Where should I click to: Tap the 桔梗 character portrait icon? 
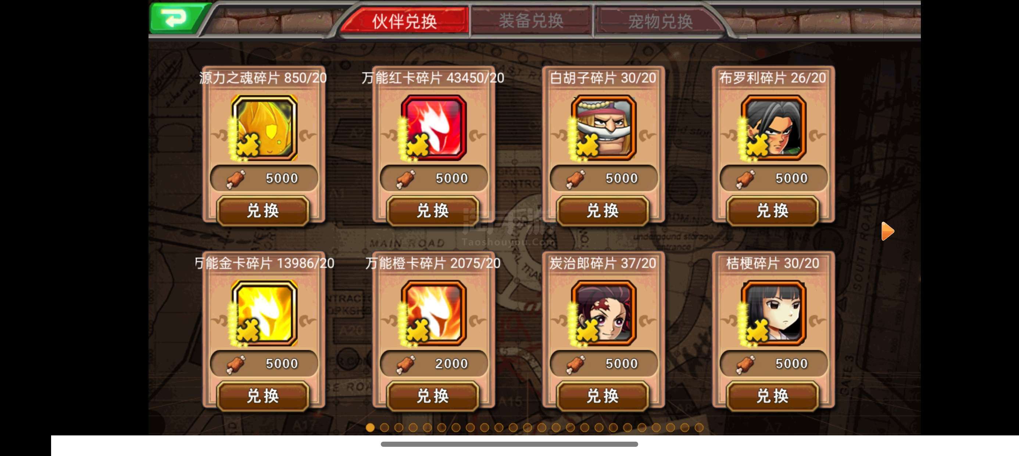[x=773, y=313]
